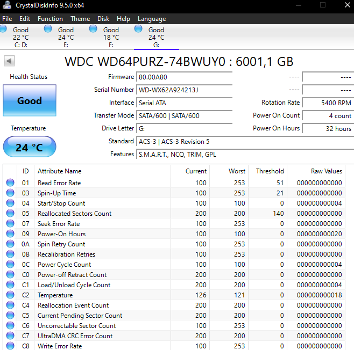Click current value 126 in Temperature row
This screenshot has height=350, width=354.
[201, 295]
